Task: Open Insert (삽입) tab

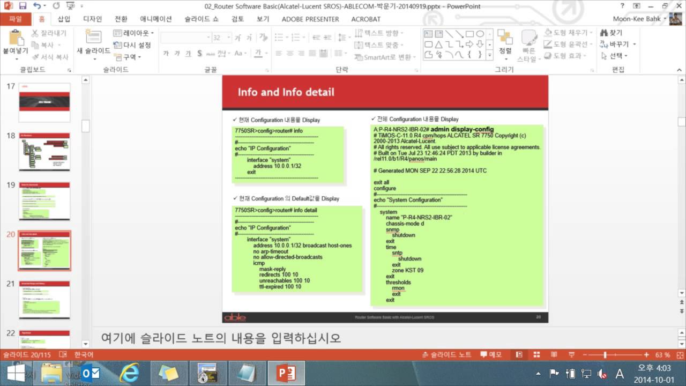Action: click(64, 19)
